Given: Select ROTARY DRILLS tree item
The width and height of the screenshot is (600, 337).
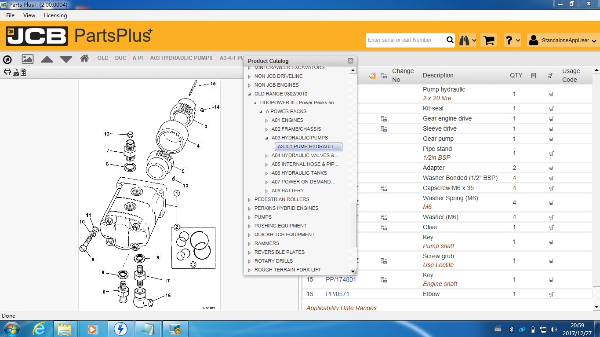Looking at the screenshot, I should 273,261.
